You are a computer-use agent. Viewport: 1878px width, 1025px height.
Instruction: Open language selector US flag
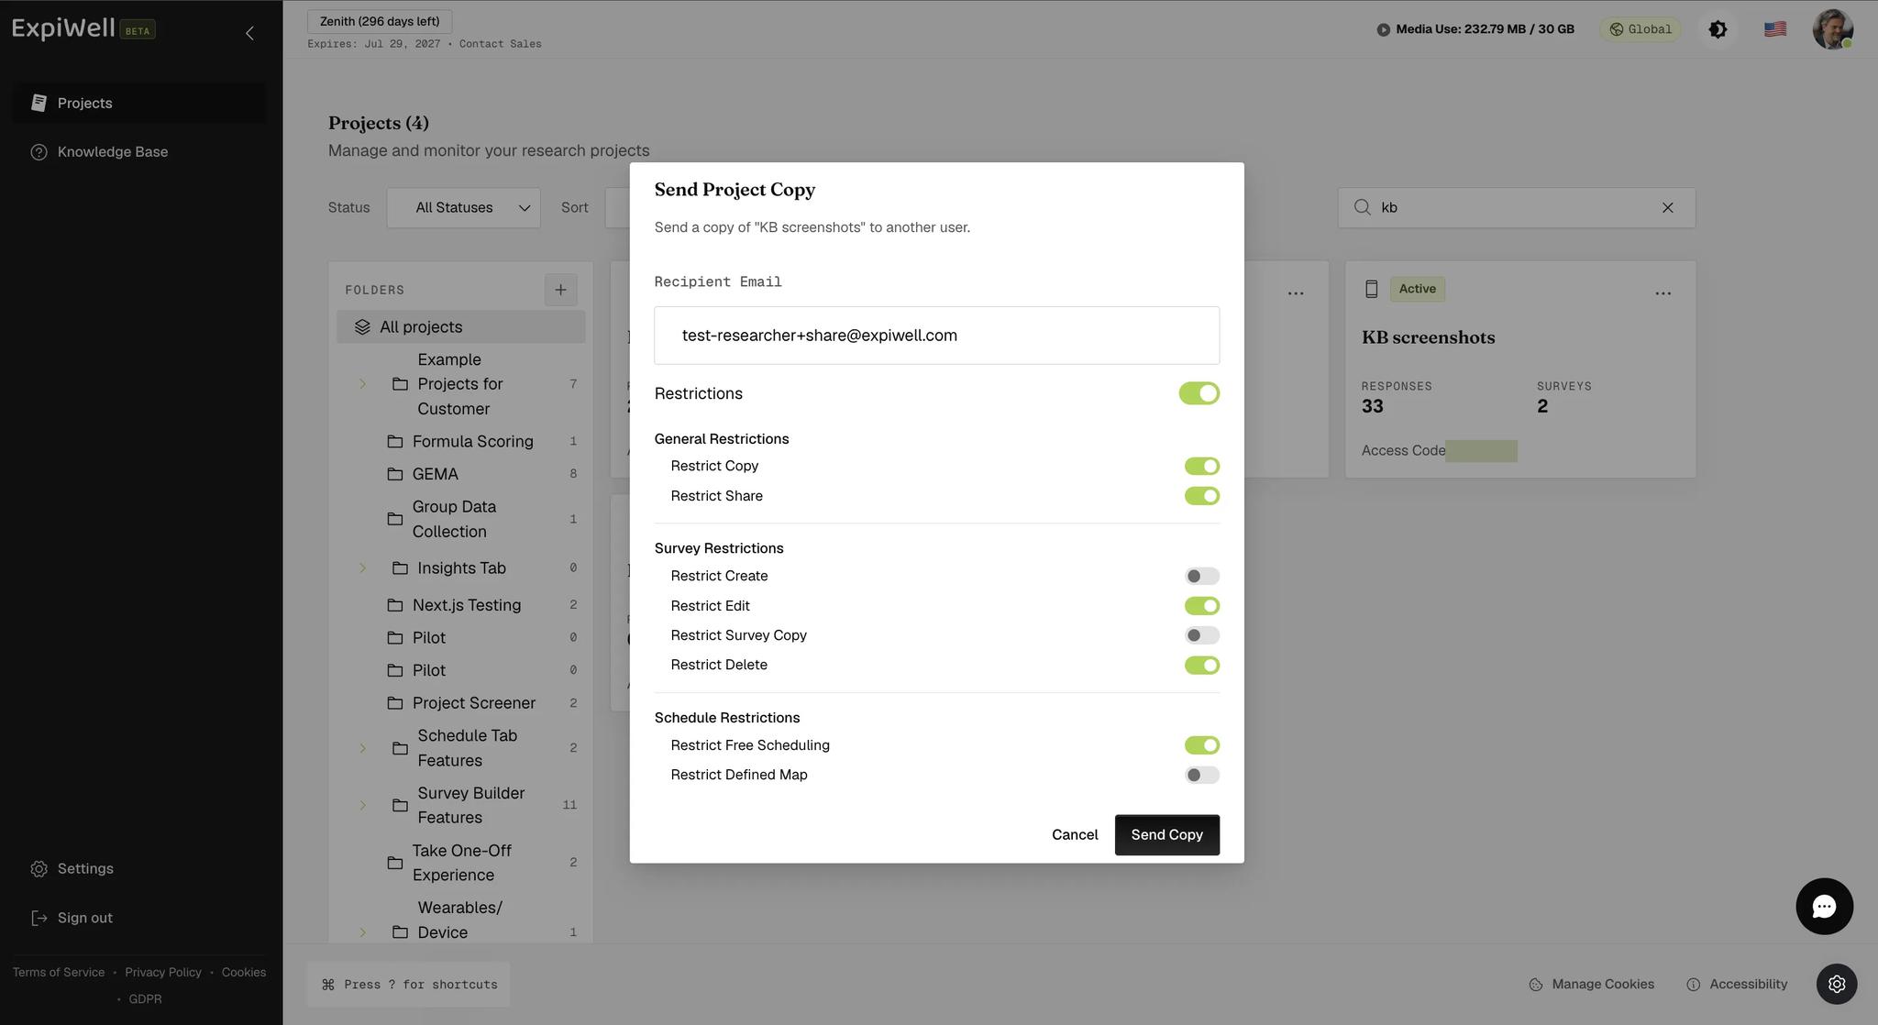click(x=1774, y=29)
